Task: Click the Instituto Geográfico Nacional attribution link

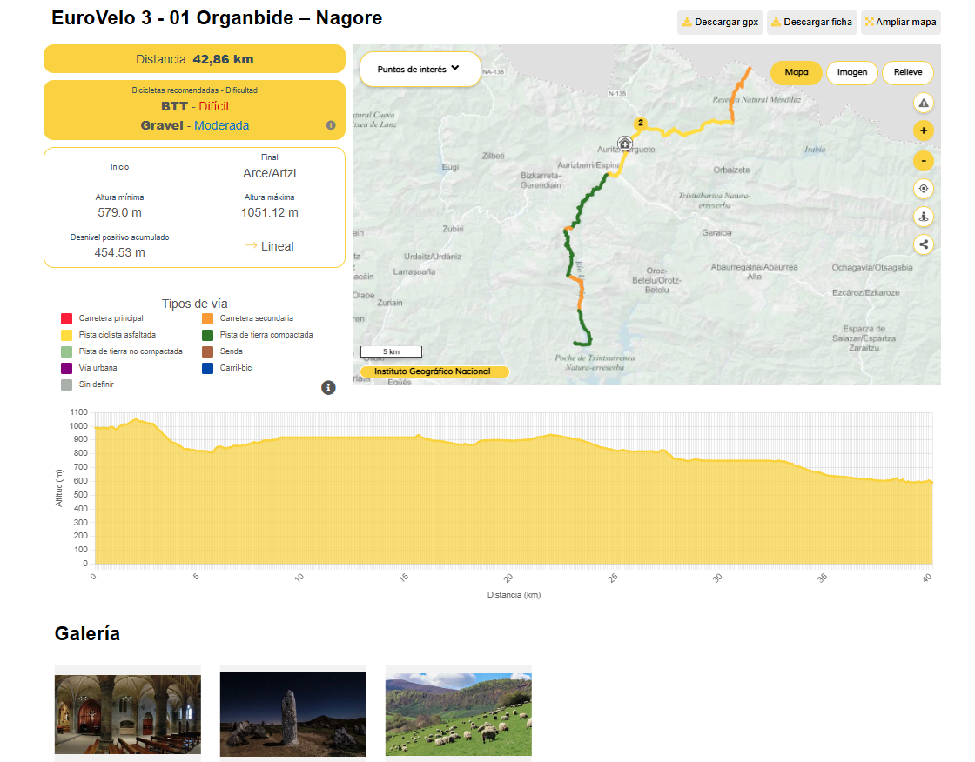Action: (433, 371)
